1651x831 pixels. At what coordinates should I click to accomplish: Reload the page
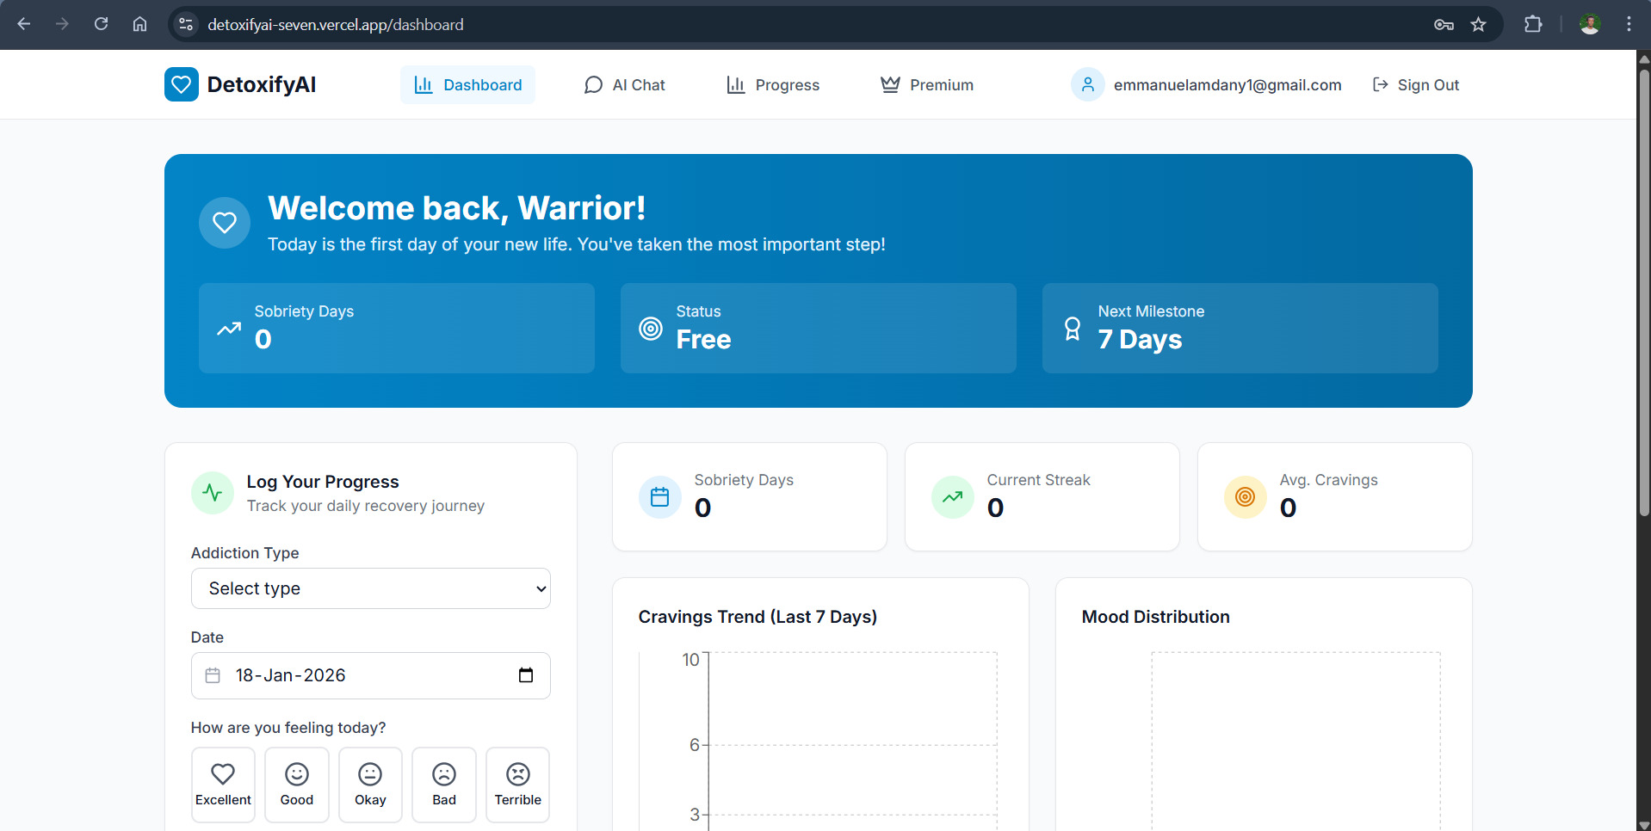coord(101,24)
